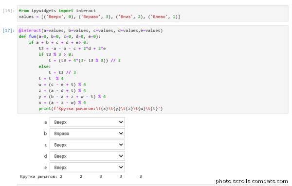
Task: Click the chevron arrow of dropdown c
Action: pyautogui.click(x=121, y=145)
